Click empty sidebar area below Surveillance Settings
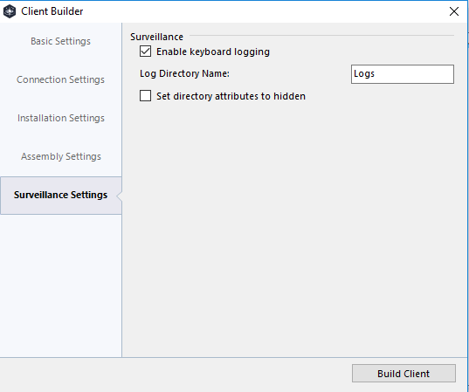469x392 pixels. (x=61, y=284)
